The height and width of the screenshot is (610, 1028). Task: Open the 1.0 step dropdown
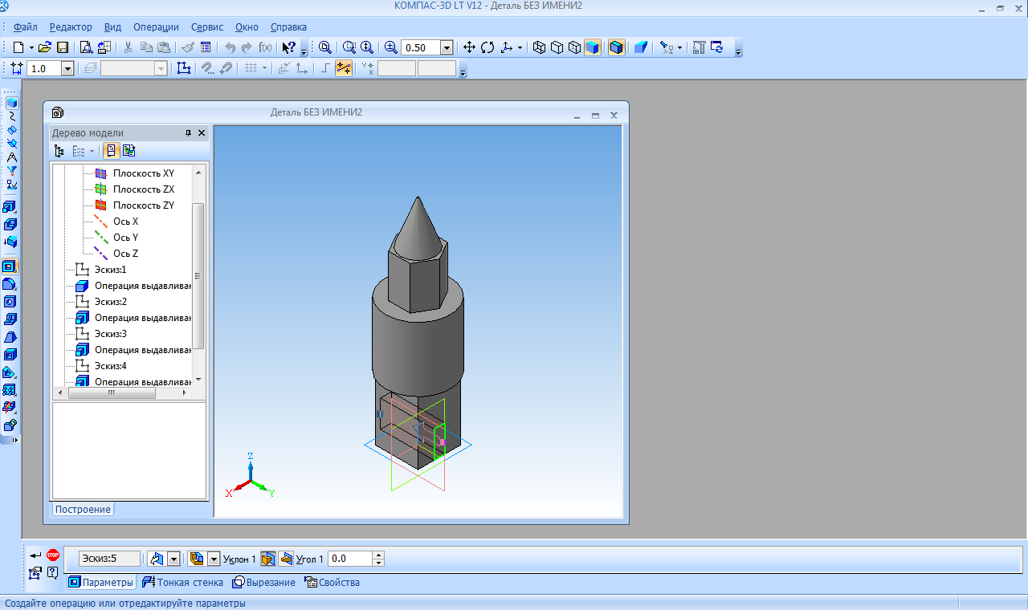pyautogui.click(x=67, y=68)
